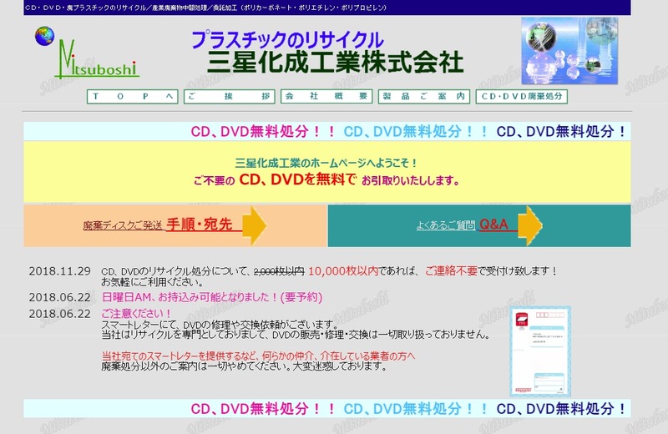Click the top blue bar CD・DVD・廃プラスチック text
Image resolution: width=668 pixels, height=434 pixels.
click(205, 8)
